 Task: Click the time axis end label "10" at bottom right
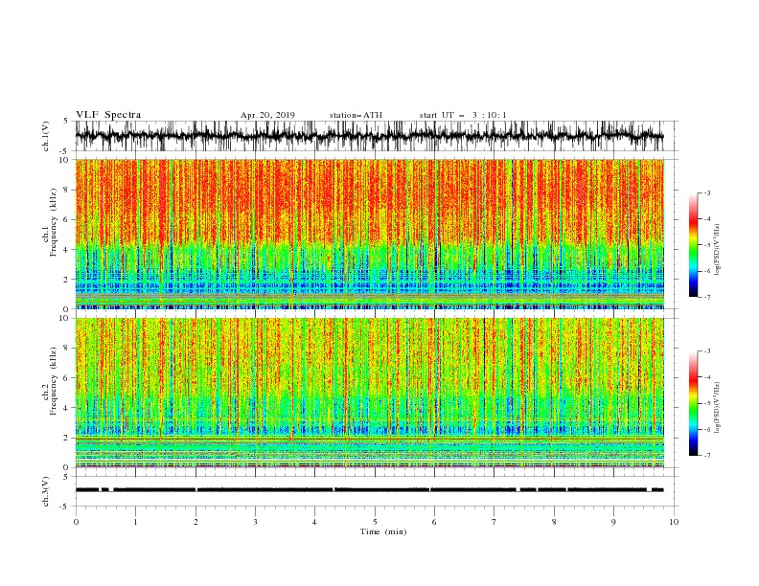(674, 522)
